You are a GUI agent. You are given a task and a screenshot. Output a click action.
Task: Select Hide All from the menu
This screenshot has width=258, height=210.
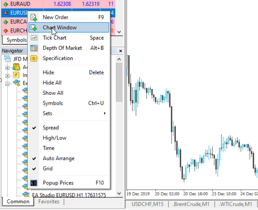tap(52, 83)
